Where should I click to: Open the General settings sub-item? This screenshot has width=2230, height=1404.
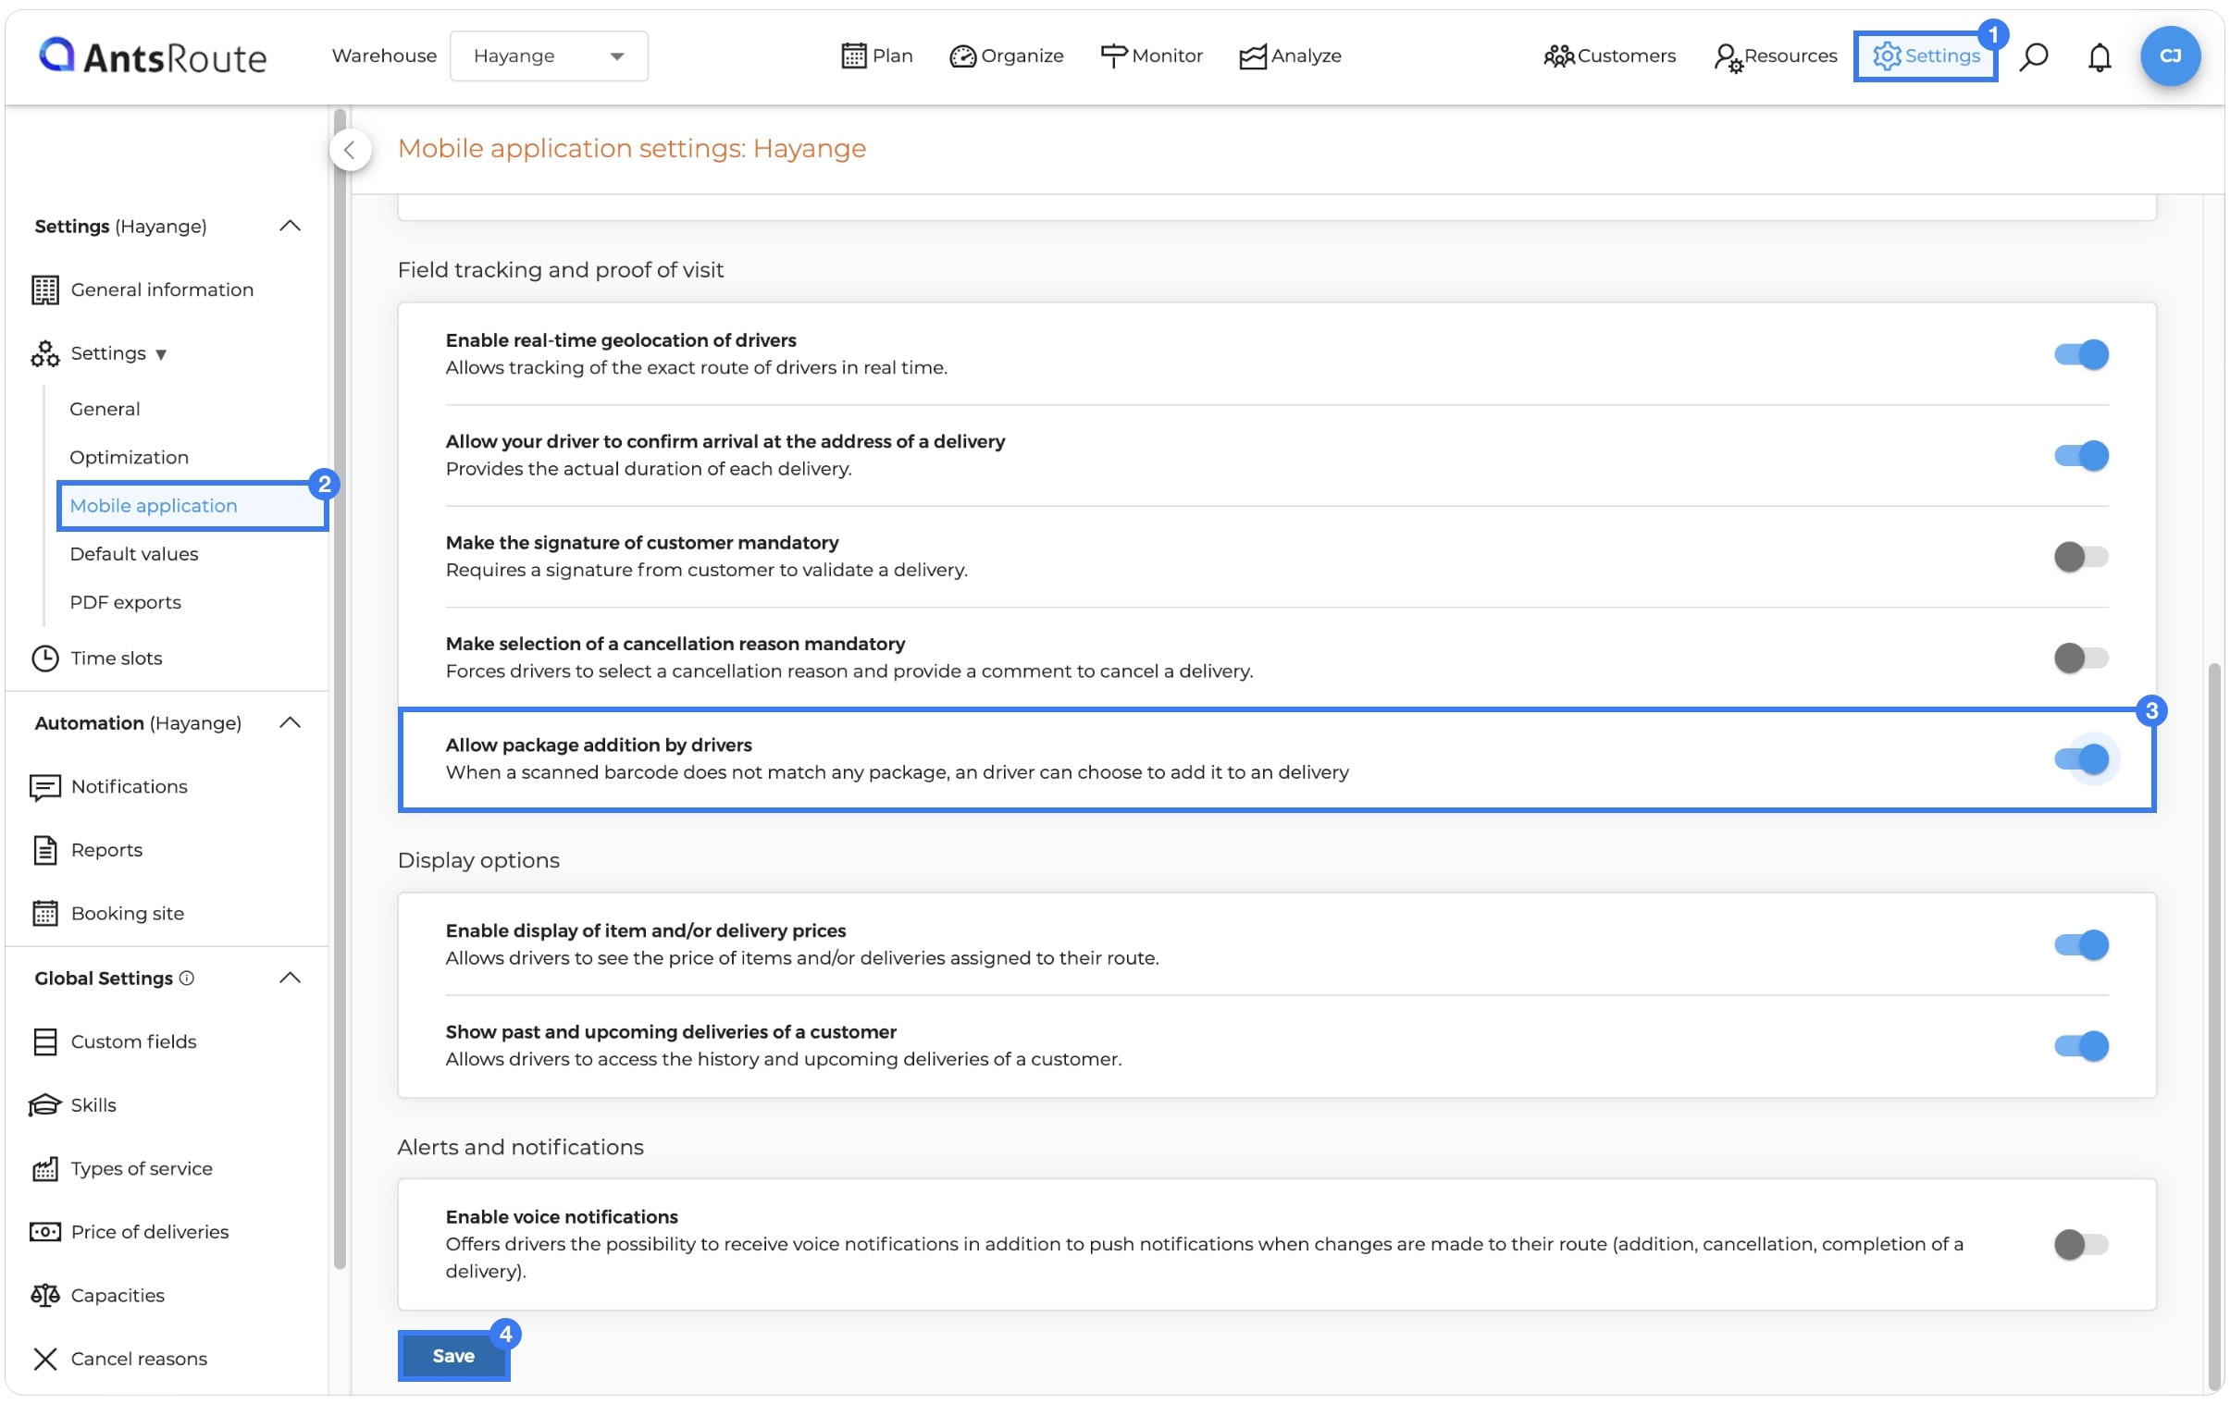(105, 409)
